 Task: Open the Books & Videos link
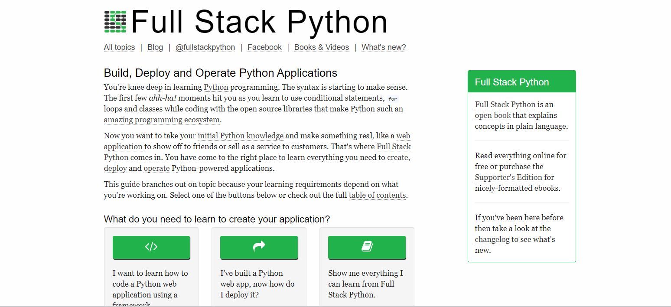[322, 47]
